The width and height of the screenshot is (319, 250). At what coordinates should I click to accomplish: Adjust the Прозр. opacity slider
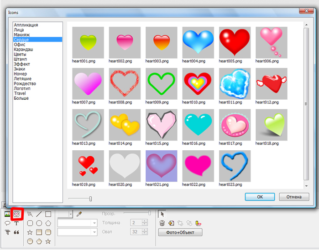pos(150,213)
